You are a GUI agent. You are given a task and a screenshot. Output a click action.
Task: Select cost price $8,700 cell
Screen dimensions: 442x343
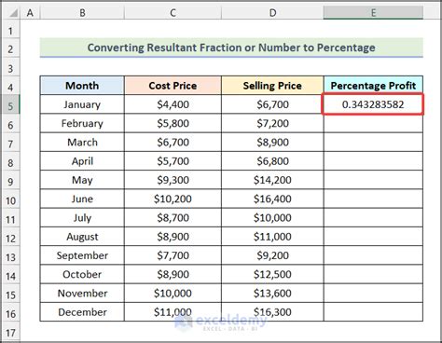click(173, 217)
